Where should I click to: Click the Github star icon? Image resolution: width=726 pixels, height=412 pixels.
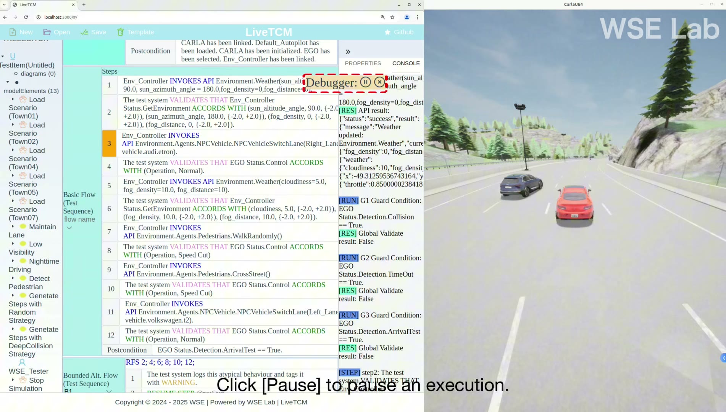pos(387,32)
